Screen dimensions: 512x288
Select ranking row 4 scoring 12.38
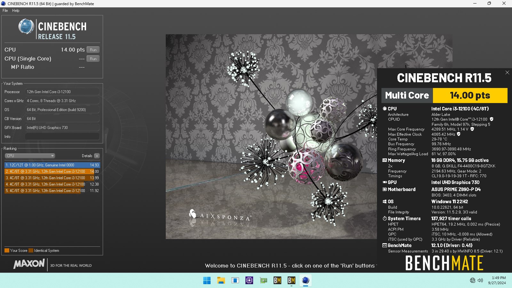(52, 184)
